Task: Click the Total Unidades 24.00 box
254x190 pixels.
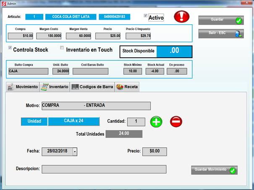Action: click(x=124, y=134)
